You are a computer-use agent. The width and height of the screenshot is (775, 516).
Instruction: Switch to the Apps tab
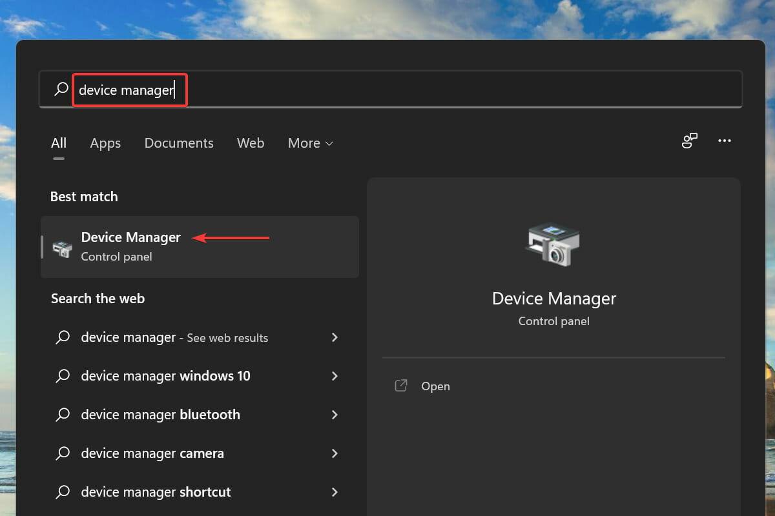pyautogui.click(x=105, y=143)
